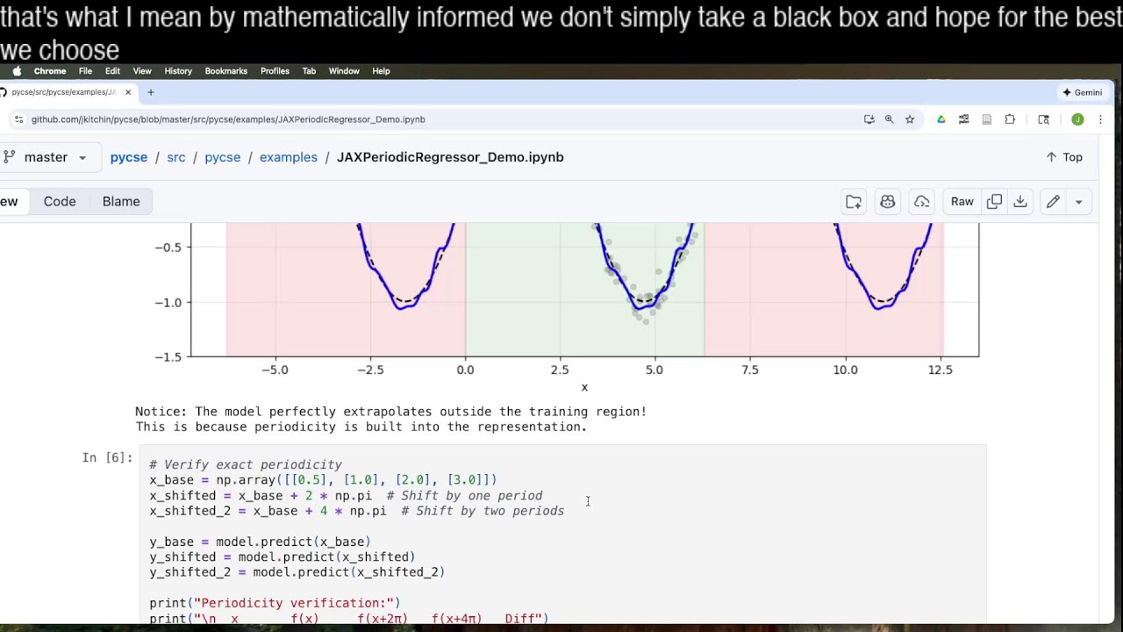The image size is (1123, 632).
Task: Edit this file with the pencil icon
Action: click(1053, 202)
